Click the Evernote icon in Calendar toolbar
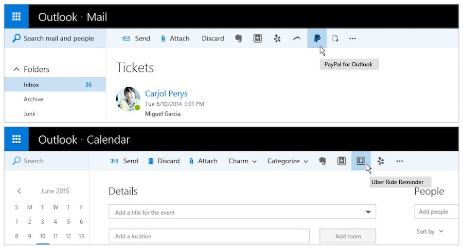 (323, 161)
